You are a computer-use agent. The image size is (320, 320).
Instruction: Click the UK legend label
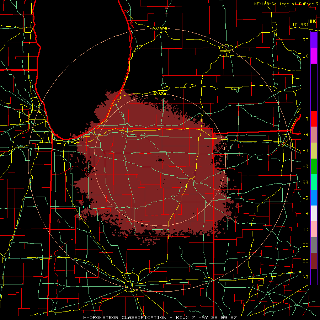coord(305,56)
